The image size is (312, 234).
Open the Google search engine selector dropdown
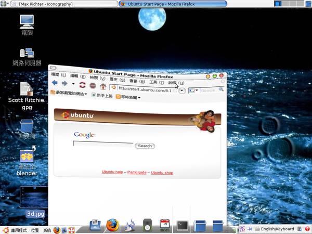click(x=193, y=90)
